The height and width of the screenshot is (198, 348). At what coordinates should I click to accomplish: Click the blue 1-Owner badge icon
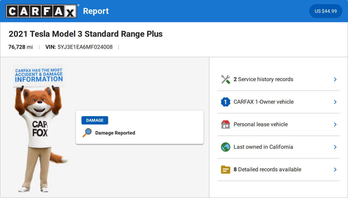point(225,102)
